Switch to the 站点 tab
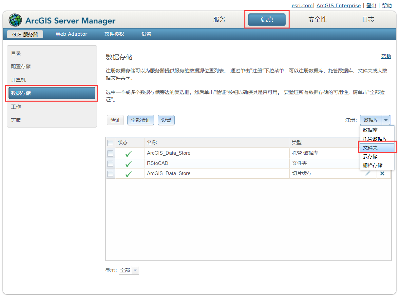The image size is (399, 295). click(x=267, y=19)
